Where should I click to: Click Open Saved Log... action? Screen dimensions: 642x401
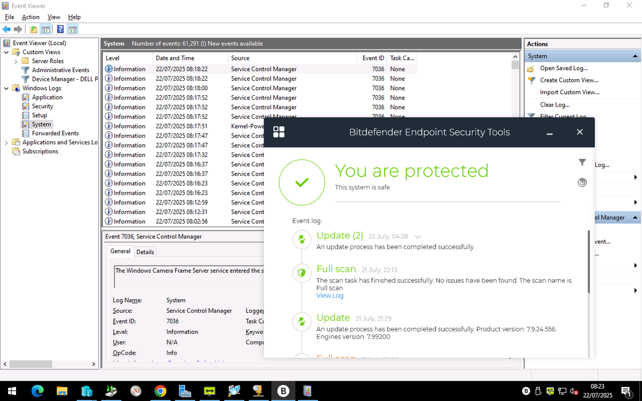[564, 68]
